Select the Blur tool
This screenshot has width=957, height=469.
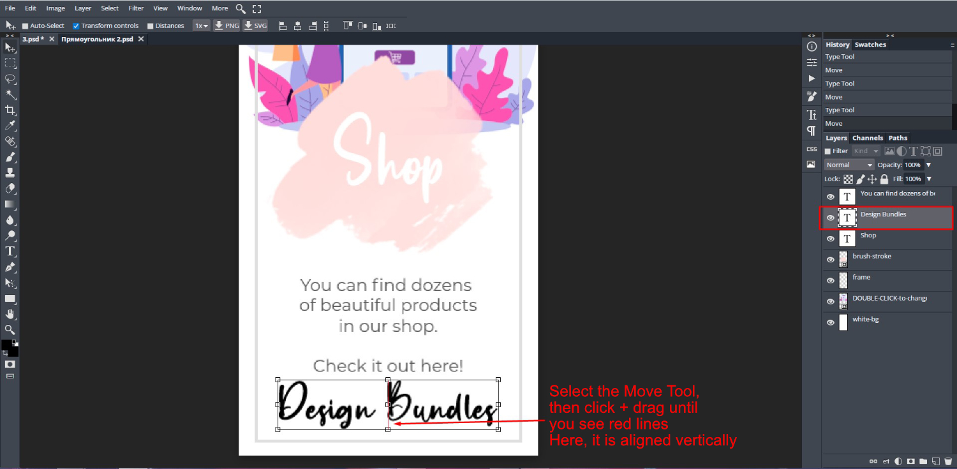tap(10, 220)
